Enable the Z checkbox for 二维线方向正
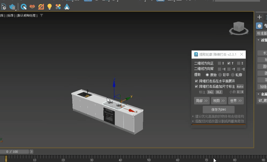267x162 pixels. tap(239, 63)
